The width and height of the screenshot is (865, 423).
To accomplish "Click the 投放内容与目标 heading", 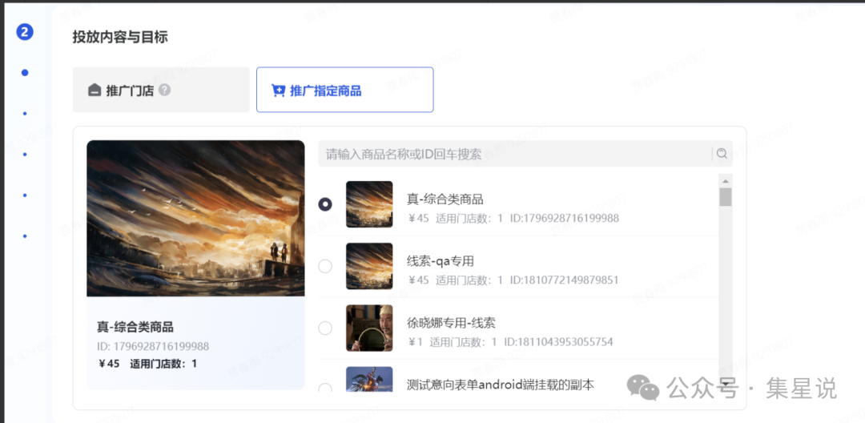I will (x=119, y=38).
